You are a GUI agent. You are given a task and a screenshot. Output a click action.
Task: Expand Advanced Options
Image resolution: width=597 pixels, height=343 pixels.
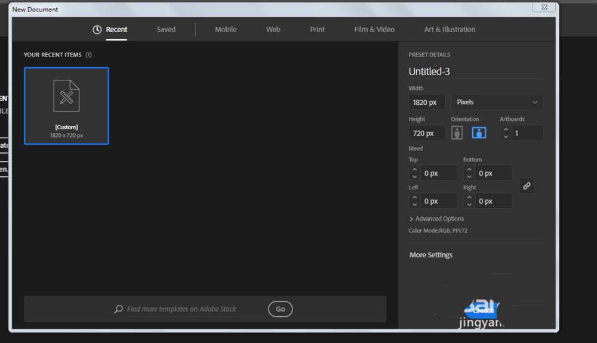click(x=437, y=219)
